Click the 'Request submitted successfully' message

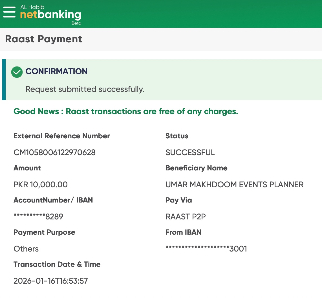click(x=85, y=89)
